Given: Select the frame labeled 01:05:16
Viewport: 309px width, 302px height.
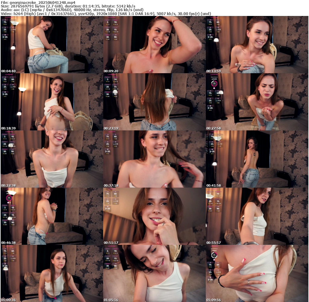Looking at the screenshot, I should click(x=154, y=273).
